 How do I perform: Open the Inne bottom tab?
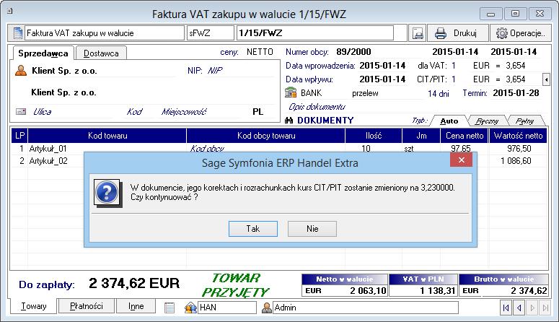coord(136,306)
